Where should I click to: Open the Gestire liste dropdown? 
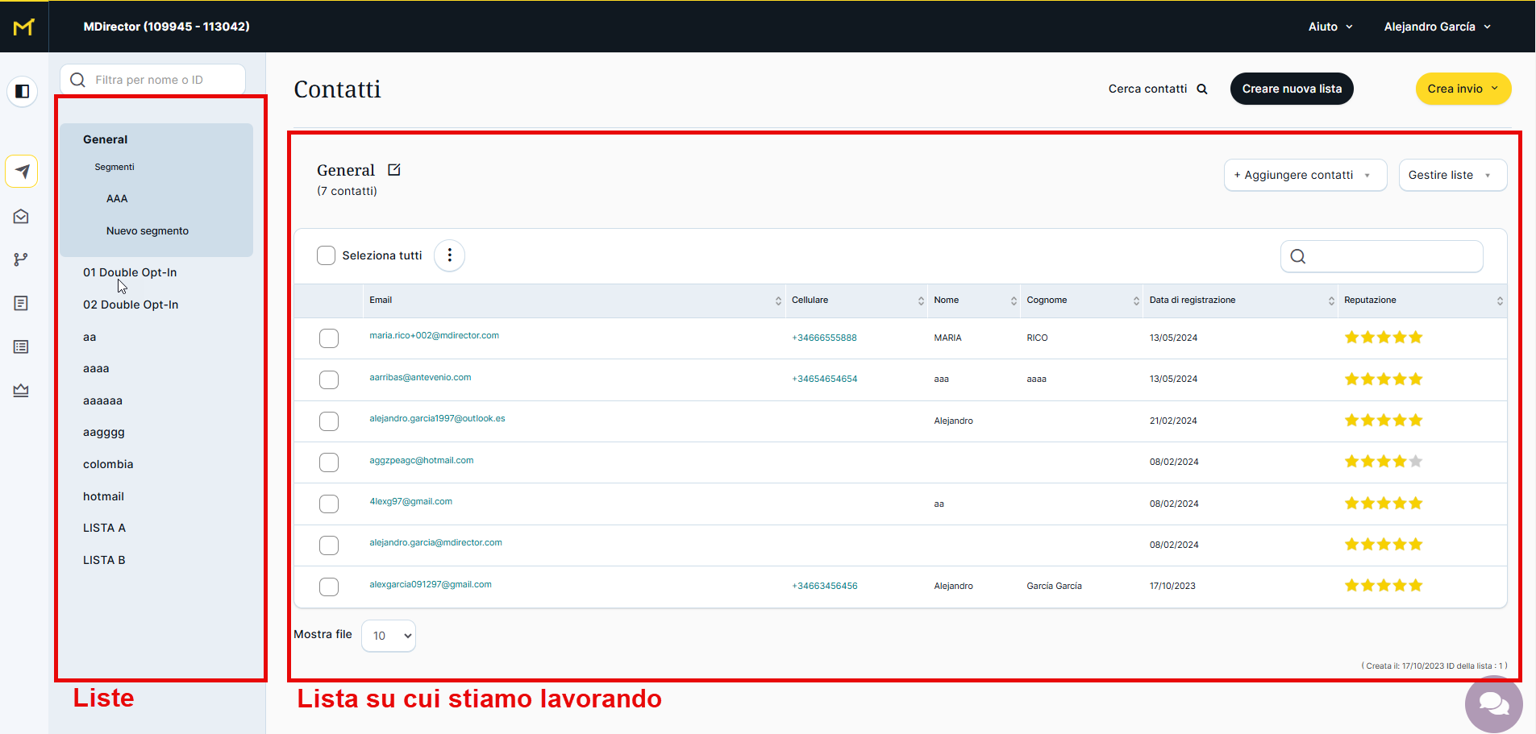tap(1451, 175)
